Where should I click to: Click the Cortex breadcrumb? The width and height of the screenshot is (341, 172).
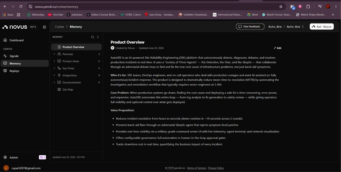pyautogui.click(x=59, y=27)
